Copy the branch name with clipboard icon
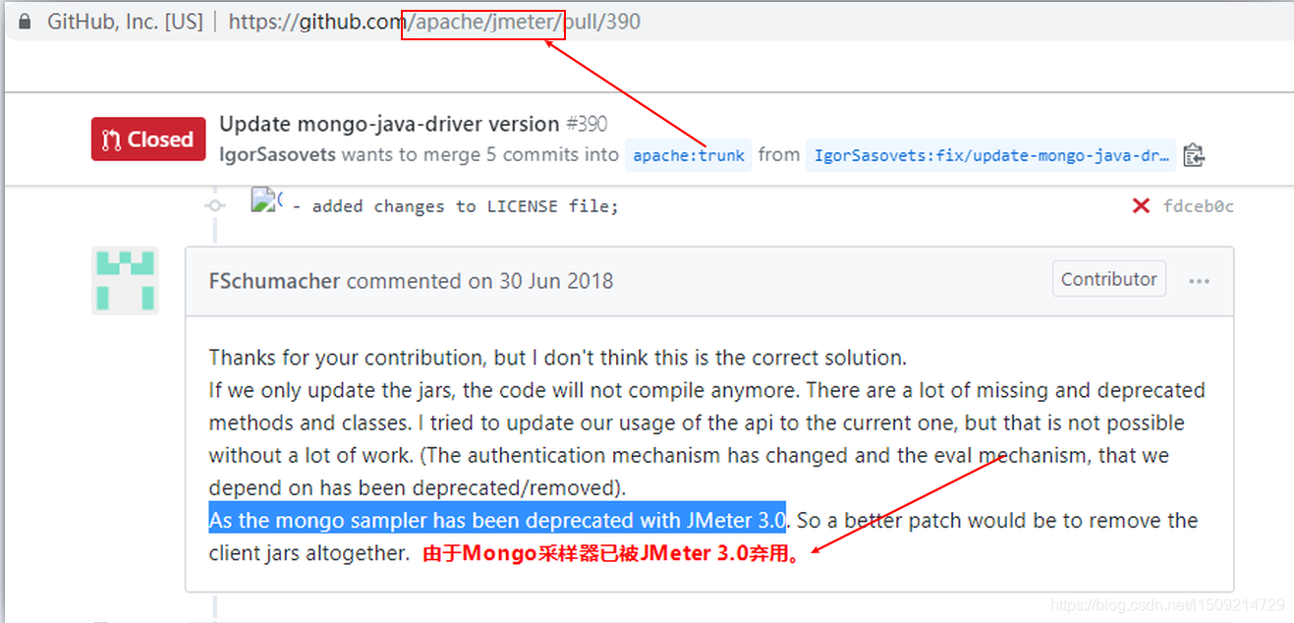 coord(1194,155)
